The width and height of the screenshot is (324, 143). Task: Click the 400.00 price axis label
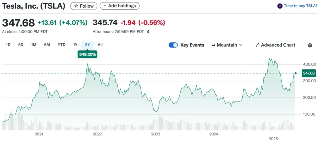click(309, 64)
